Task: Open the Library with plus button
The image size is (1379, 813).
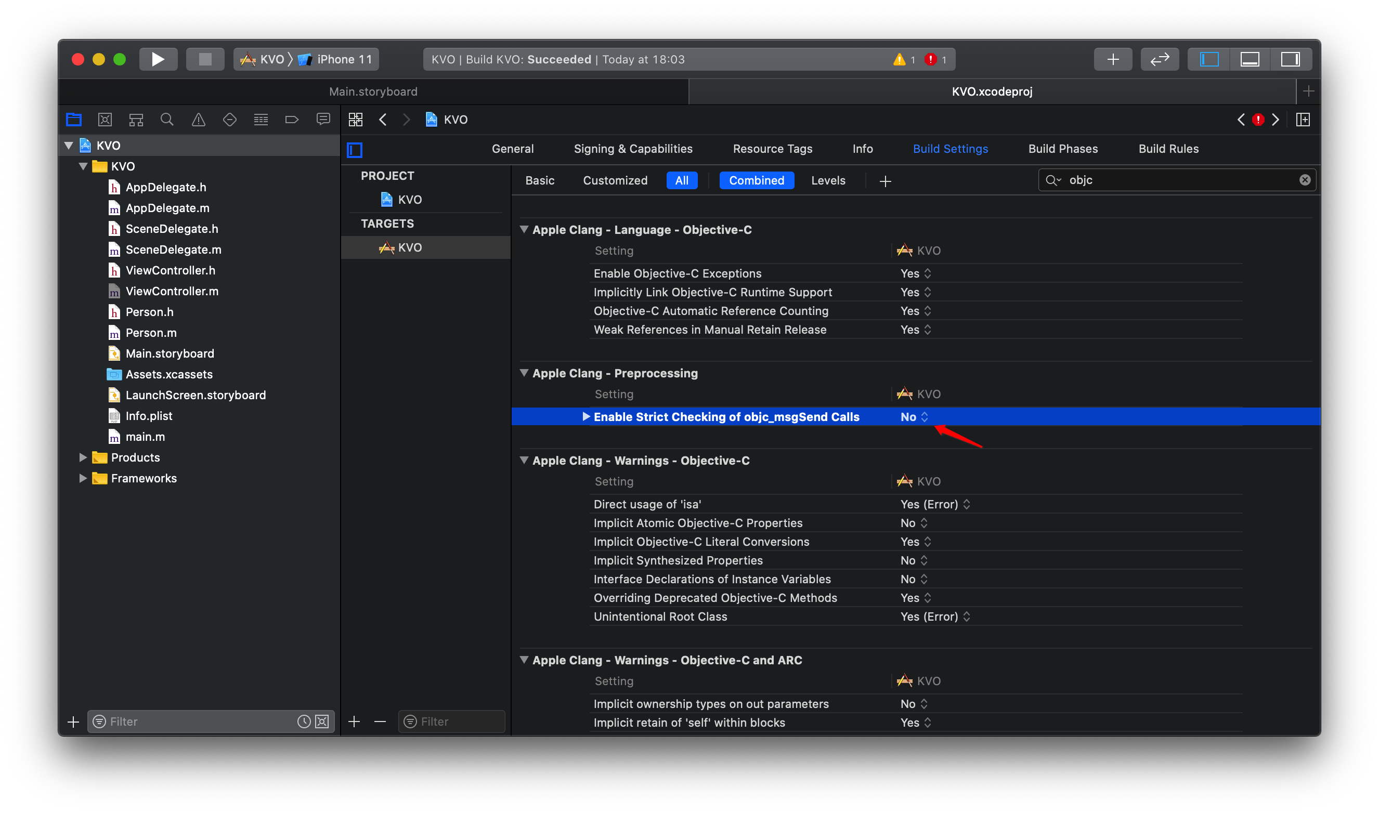Action: coord(1112,59)
